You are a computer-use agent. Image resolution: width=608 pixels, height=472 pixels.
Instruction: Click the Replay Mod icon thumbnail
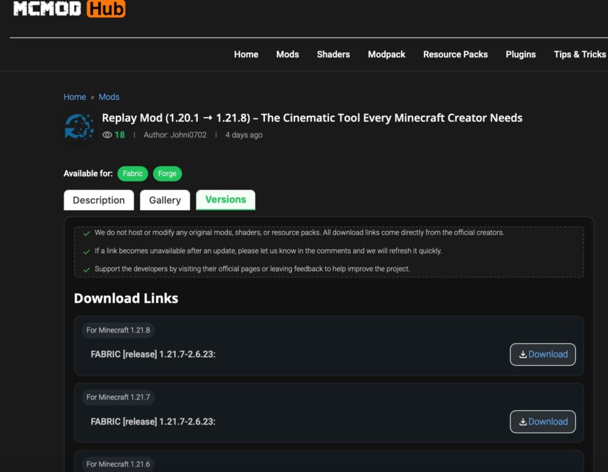[x=79, y=126]
